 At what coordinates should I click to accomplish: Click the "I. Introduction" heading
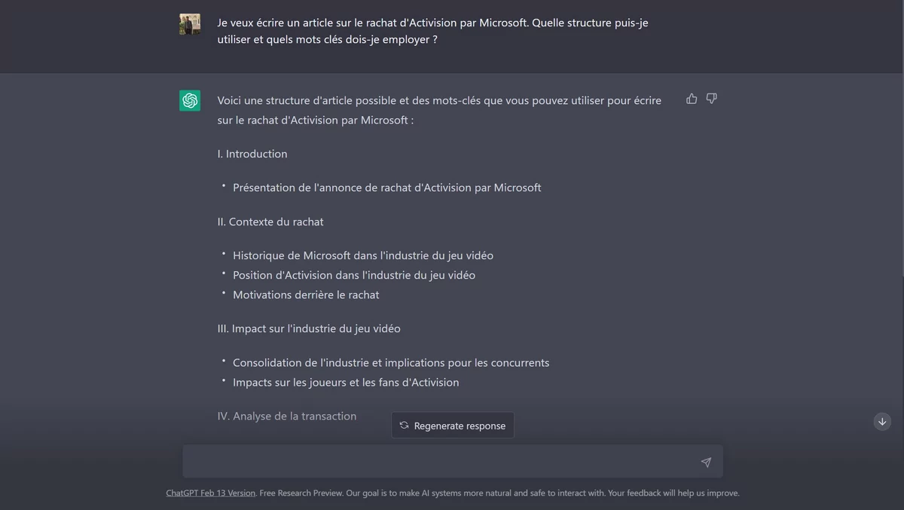[252, 154]
